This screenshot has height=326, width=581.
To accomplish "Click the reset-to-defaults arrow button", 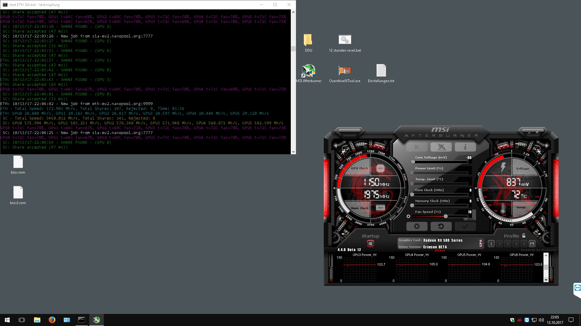I will point(441,226).
